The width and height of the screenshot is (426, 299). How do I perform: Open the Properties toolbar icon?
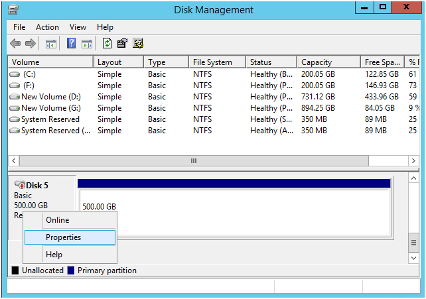(x=122, y=43)
